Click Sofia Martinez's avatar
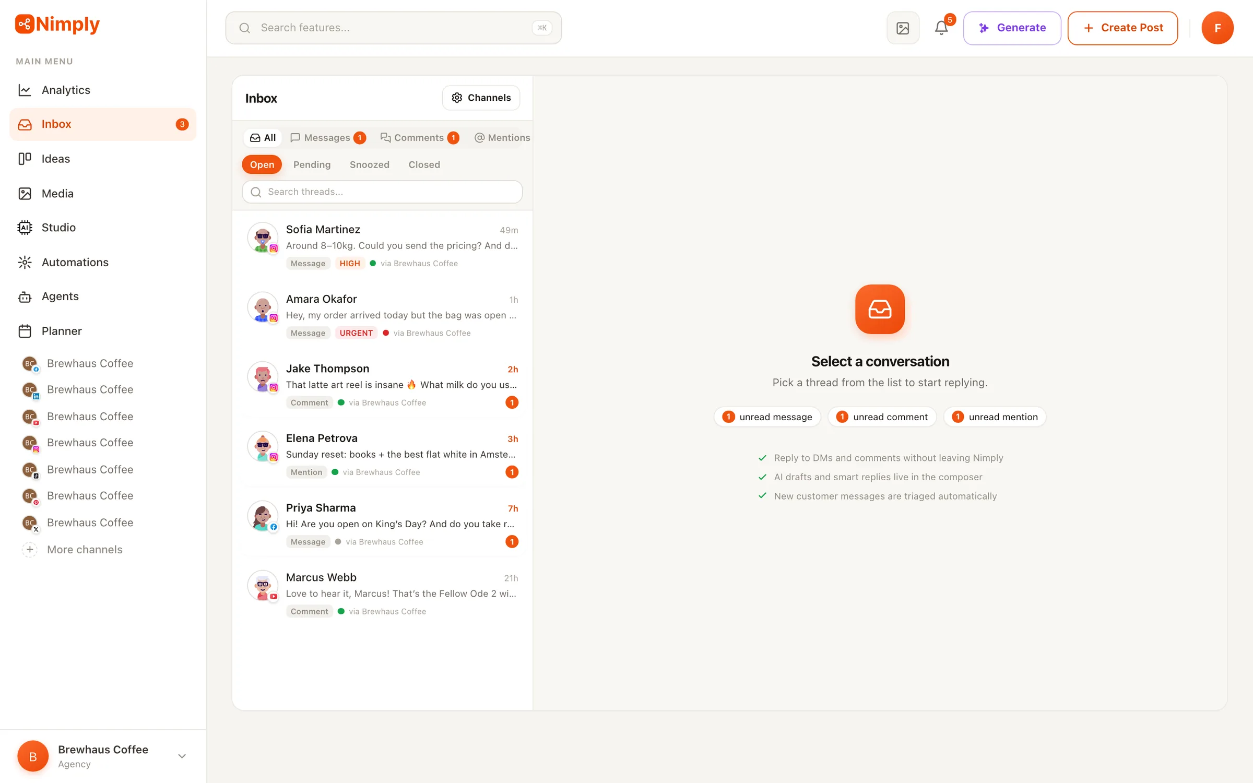1253x783 pixels. pyautogui.click(x=262, y=238)
